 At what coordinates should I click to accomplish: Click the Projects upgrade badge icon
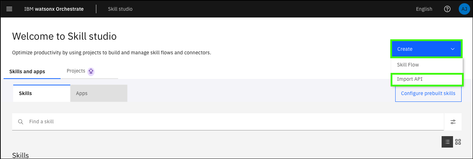(x=91, y=71)
